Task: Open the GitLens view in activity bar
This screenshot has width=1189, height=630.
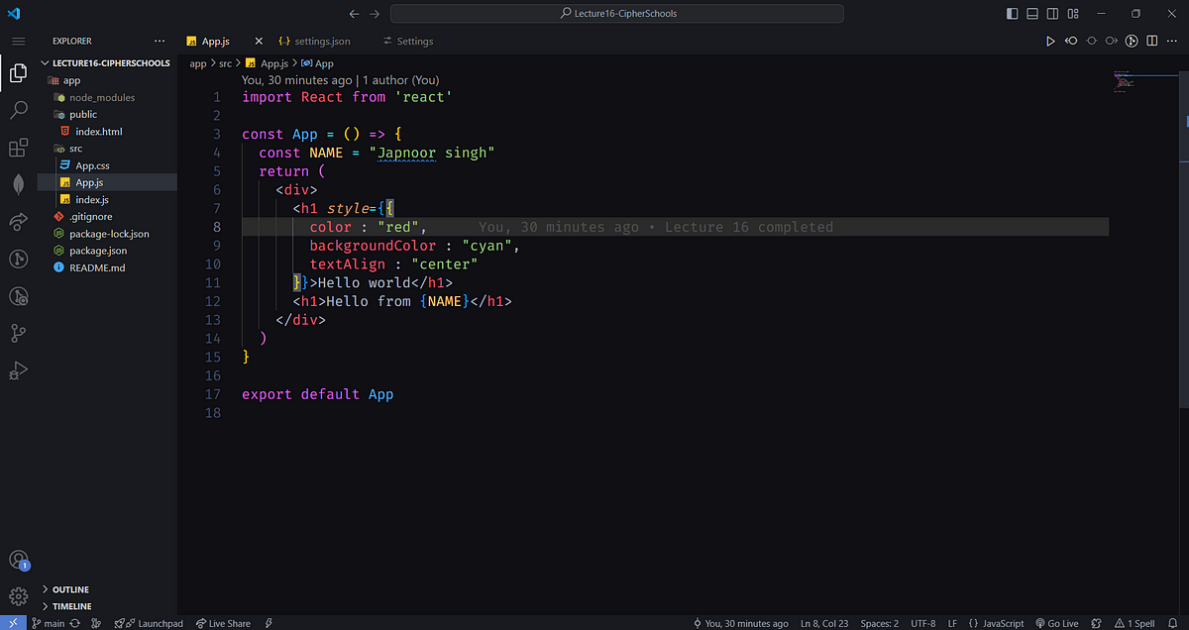Action: [18, 259]
